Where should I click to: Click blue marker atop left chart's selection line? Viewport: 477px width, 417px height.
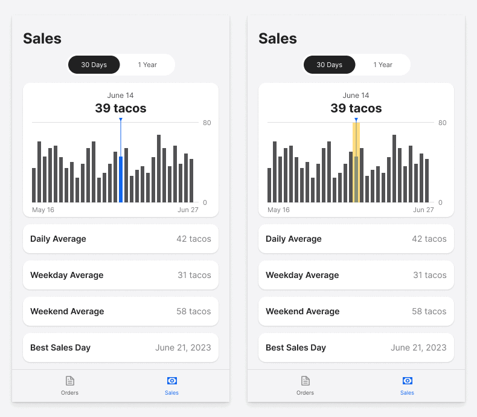pos(121,120)
